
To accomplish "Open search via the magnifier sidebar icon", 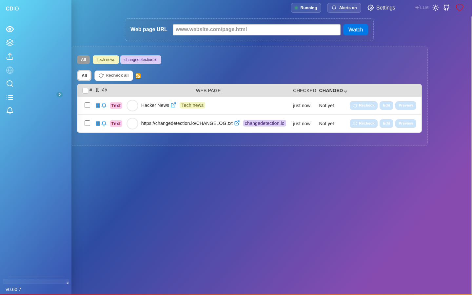I will (10, 84).
